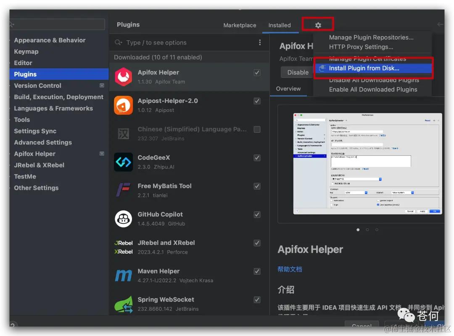Toggle the JRebel and XRebel checkbox

(x=257, y=243)
